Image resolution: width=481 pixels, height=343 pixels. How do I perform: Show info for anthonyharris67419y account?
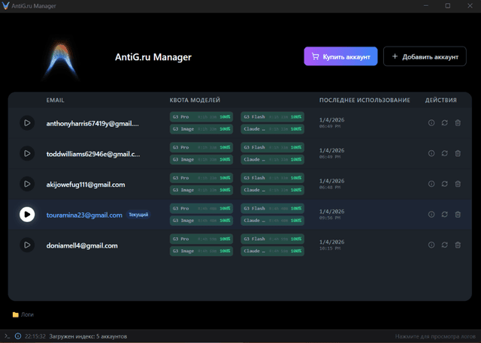(x=431, y=123)
